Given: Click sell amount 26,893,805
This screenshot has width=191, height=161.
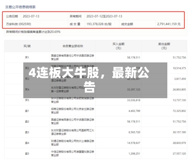Looking at the screenshot, I should [179, 89].
